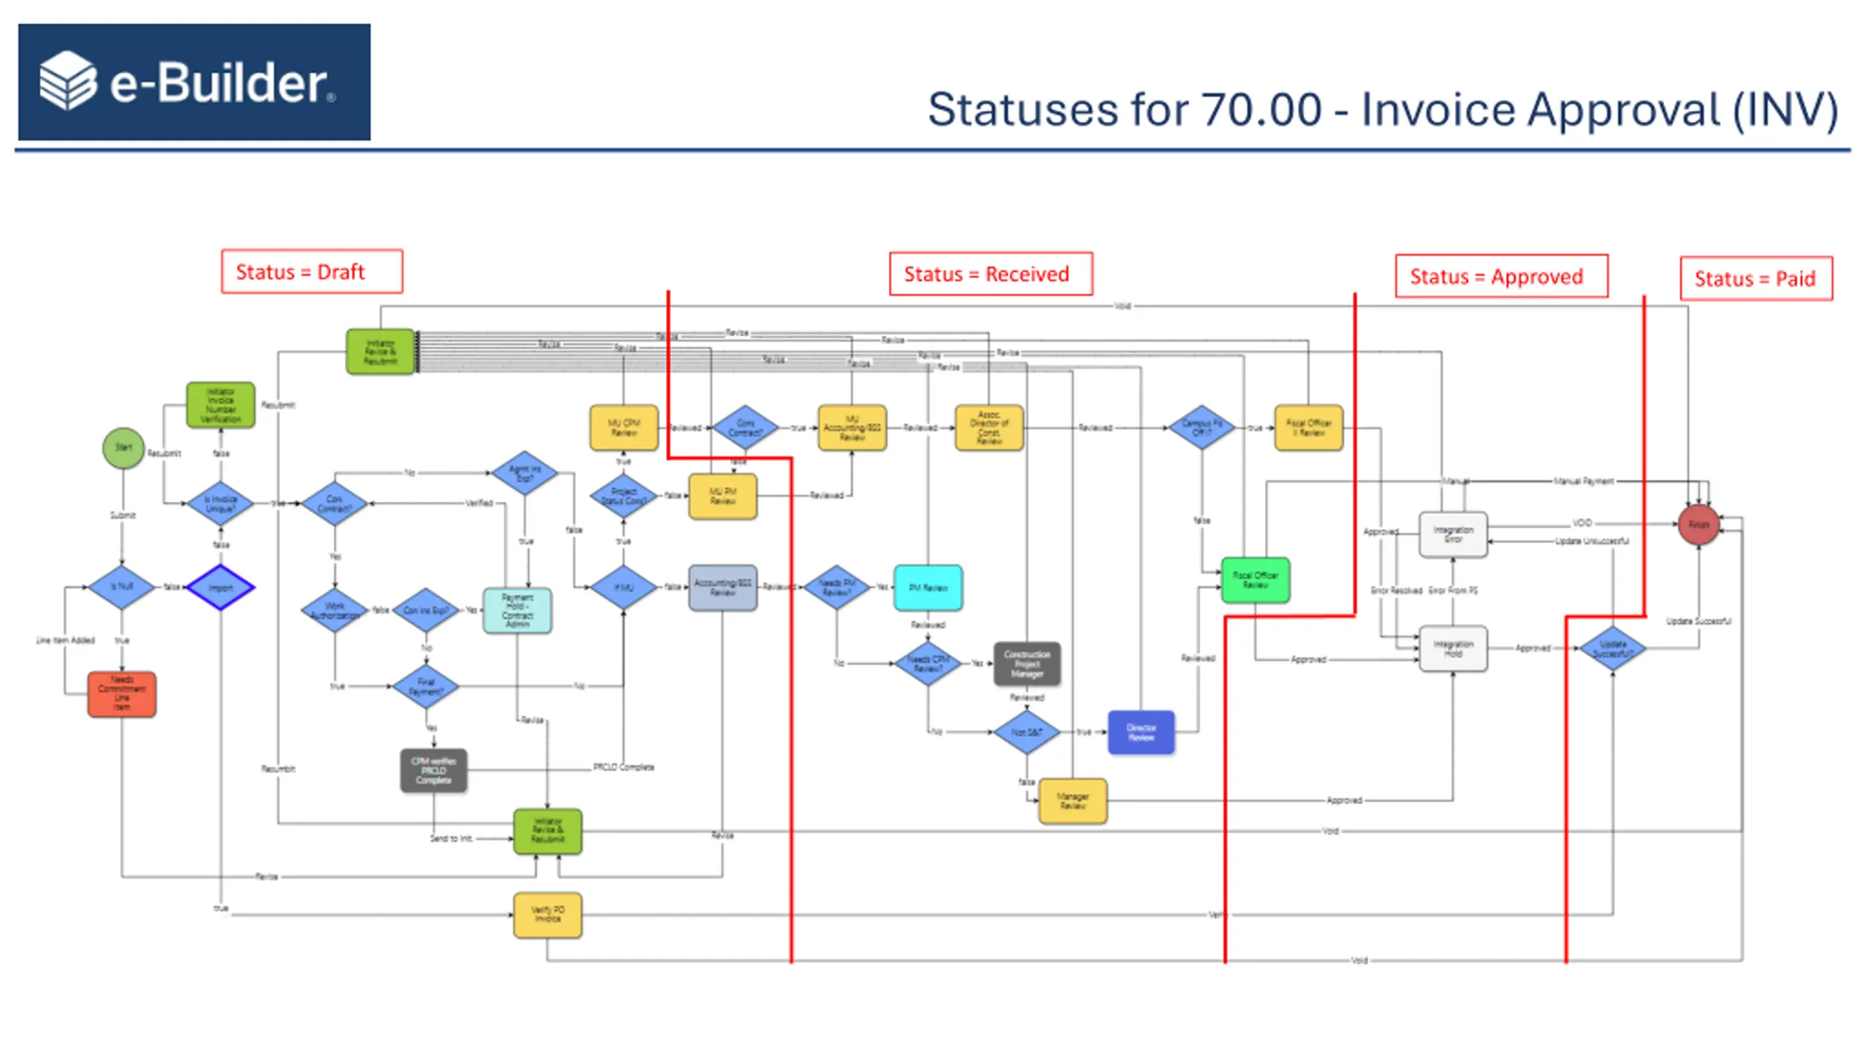1870x1052 pixels.
Task: Select the Initiator Revise & Resubmit node collecting all the Revise lines
Action: pyautogui.click(x=380, y=351)
